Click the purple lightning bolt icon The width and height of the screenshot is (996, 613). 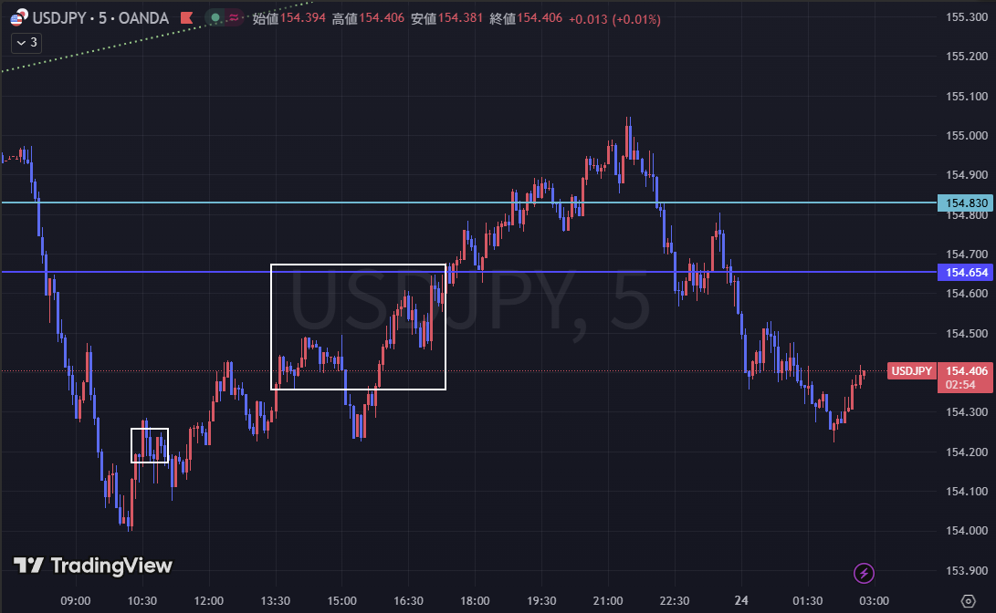(865, 573)
